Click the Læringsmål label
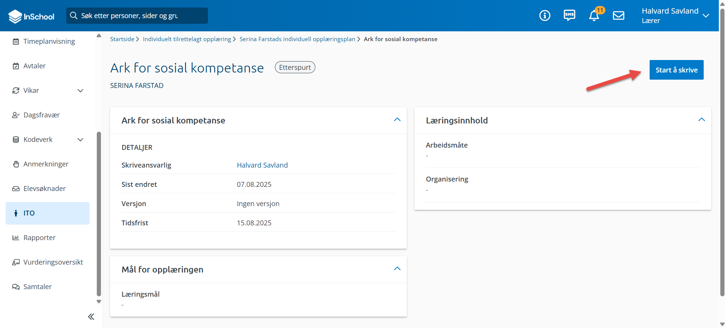Image resolution: width=726 pixels, height=328 pixels. [x=140, y=294]
